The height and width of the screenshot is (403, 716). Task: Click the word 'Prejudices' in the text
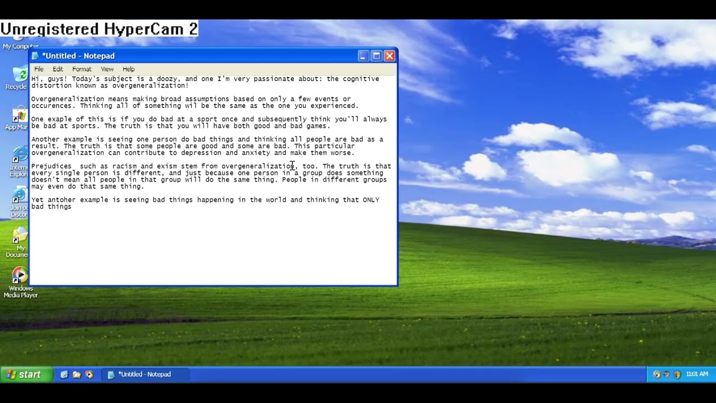(x=51, y=166)
